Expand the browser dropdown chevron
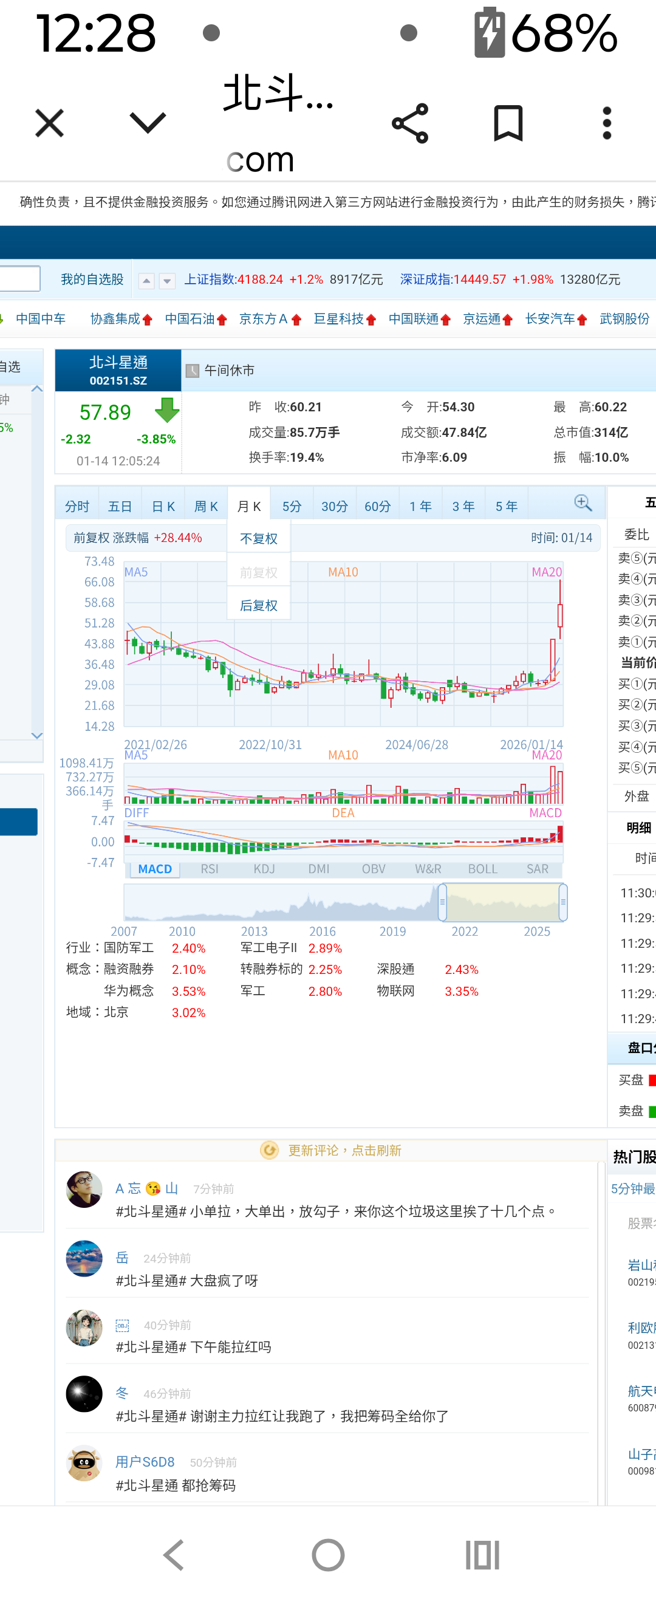656x1604 pixels. pyautogui.click(x=148, y=123)
